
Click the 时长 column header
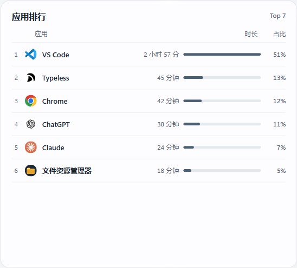(251, 34)
